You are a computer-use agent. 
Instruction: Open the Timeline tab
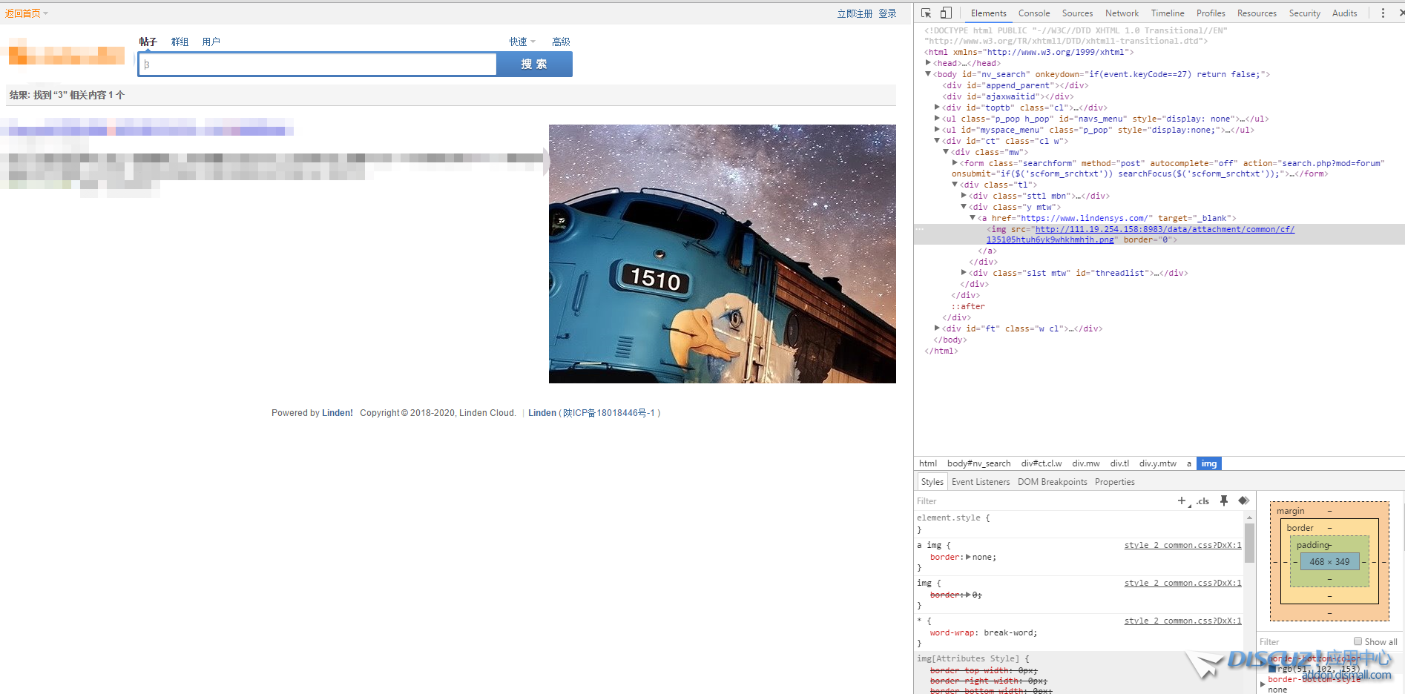[1168, 13]
